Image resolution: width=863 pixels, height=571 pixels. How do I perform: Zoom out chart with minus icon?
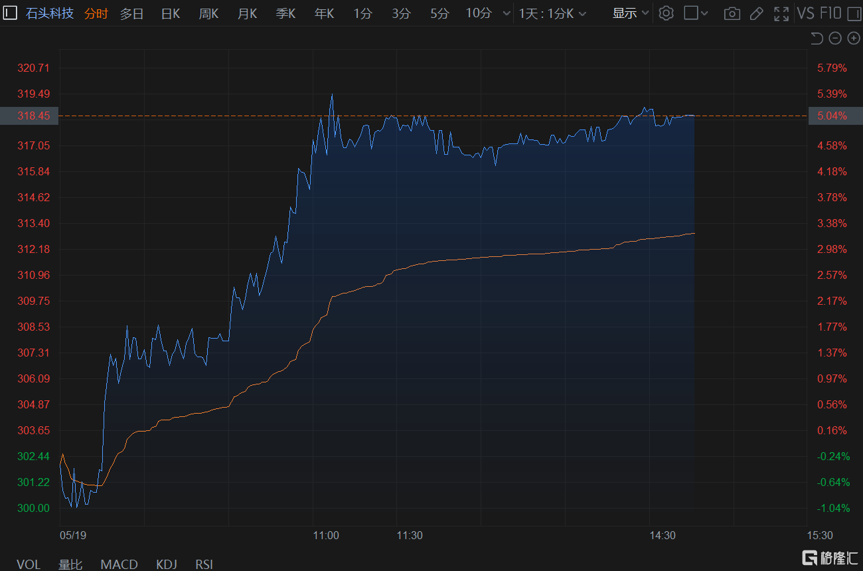(835, 39)
